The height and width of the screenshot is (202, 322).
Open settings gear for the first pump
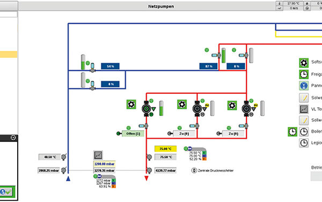click(x=131, y=104)
